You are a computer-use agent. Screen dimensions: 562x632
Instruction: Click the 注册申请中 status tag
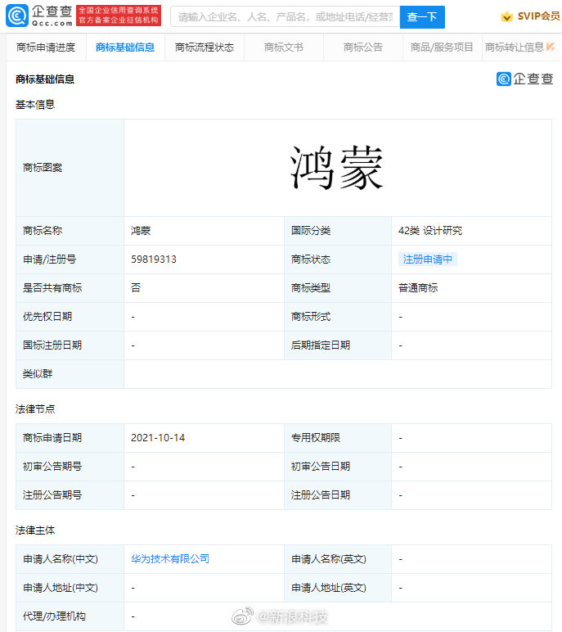(x=427, y=260)
